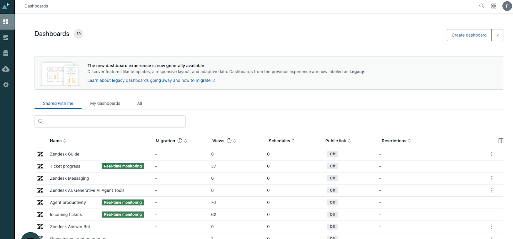Click the Real-time monitoring badge on Agent productivity
Image resolution: width=513 pixels, height=239 pixels.
pyautogui.click(x=123, y=202)
